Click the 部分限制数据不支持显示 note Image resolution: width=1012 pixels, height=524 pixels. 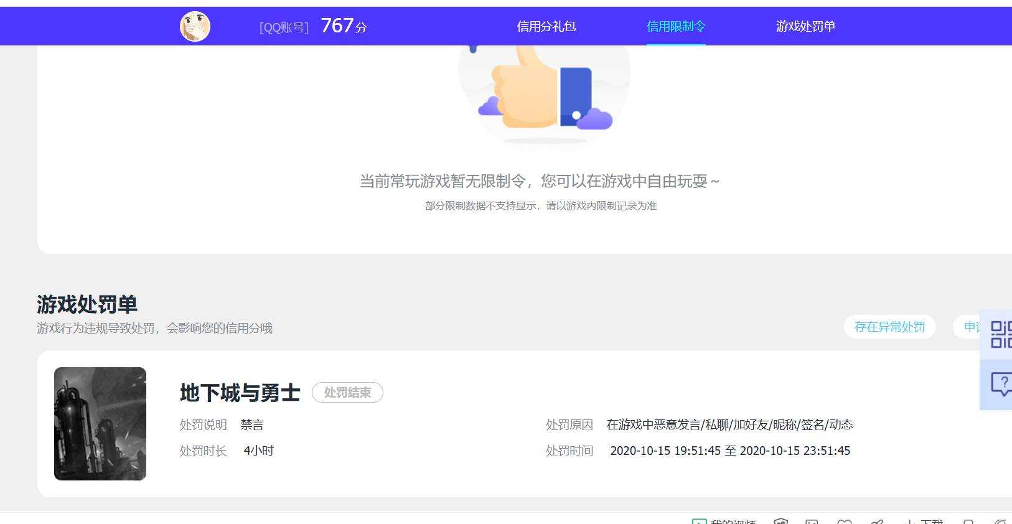pyautogui.click(x=541, y=205)
